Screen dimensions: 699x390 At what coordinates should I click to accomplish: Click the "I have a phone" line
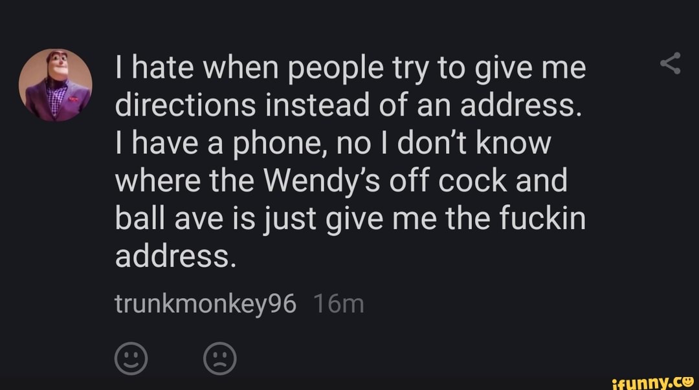[331, 144]
